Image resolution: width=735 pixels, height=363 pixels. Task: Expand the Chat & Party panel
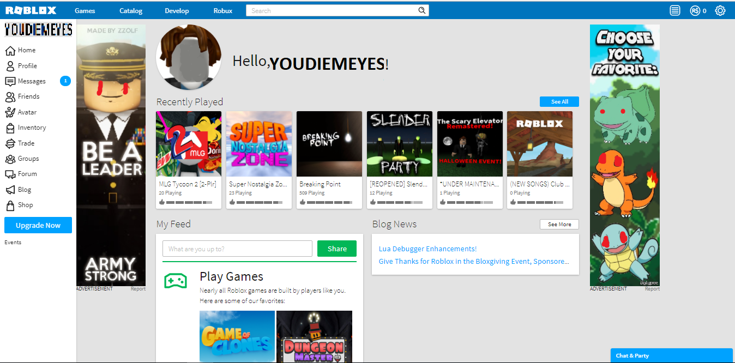pos(671,355)
